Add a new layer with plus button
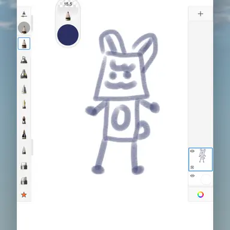 (x=201, y=14)
